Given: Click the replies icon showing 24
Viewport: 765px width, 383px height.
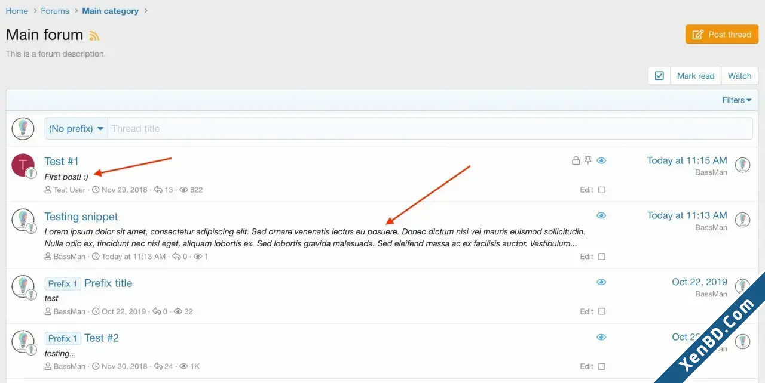Looking at the screenshot, I should point(158,366).
